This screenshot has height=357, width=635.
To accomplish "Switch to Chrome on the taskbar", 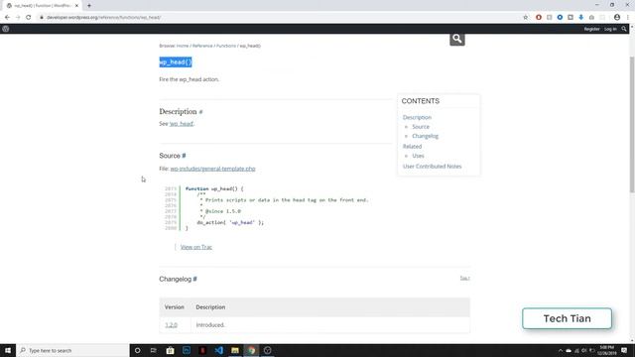I will [251, 350].
